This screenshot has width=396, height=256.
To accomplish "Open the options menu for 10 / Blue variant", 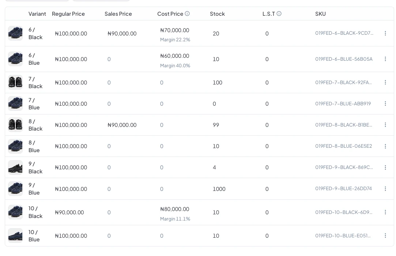I will (385, 236).
